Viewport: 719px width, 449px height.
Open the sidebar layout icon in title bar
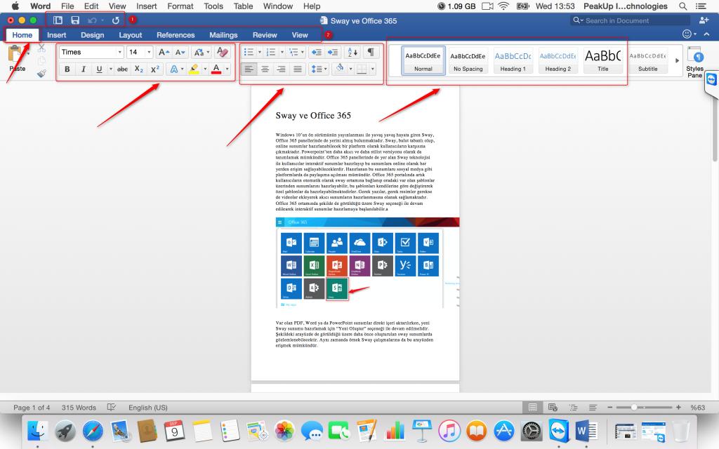[x=58, y=20]
